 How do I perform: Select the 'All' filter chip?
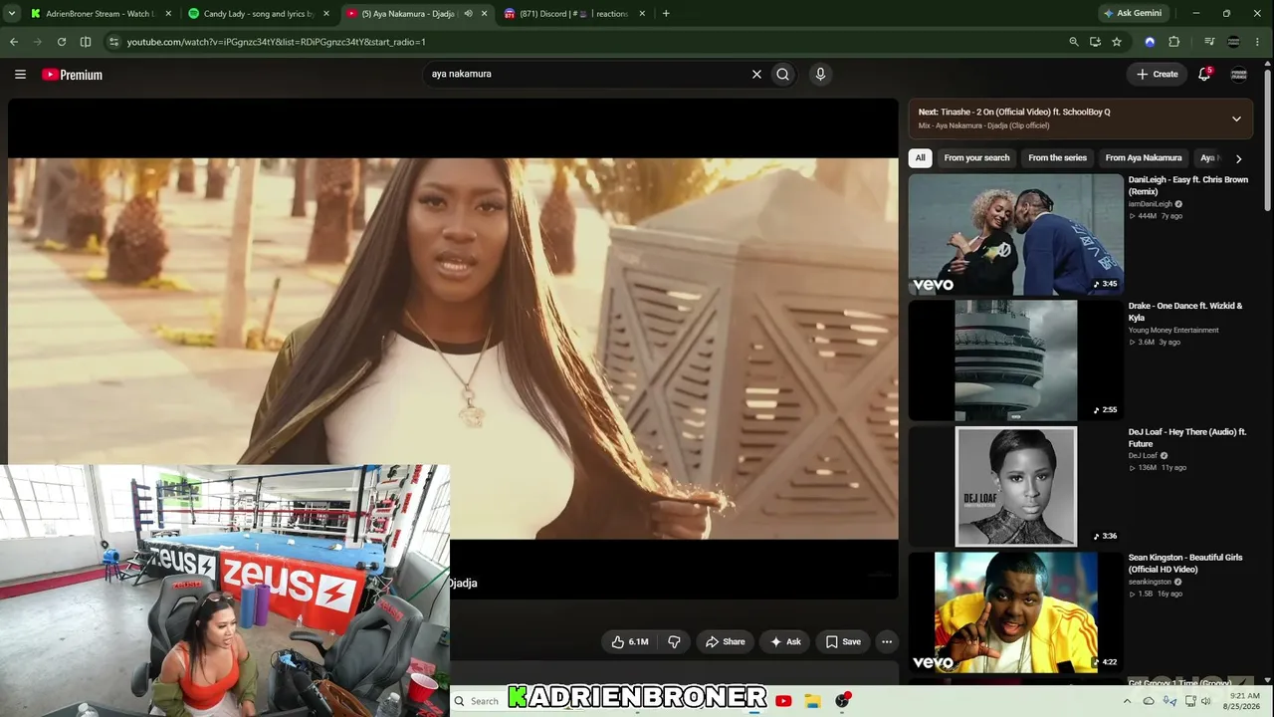921,158
